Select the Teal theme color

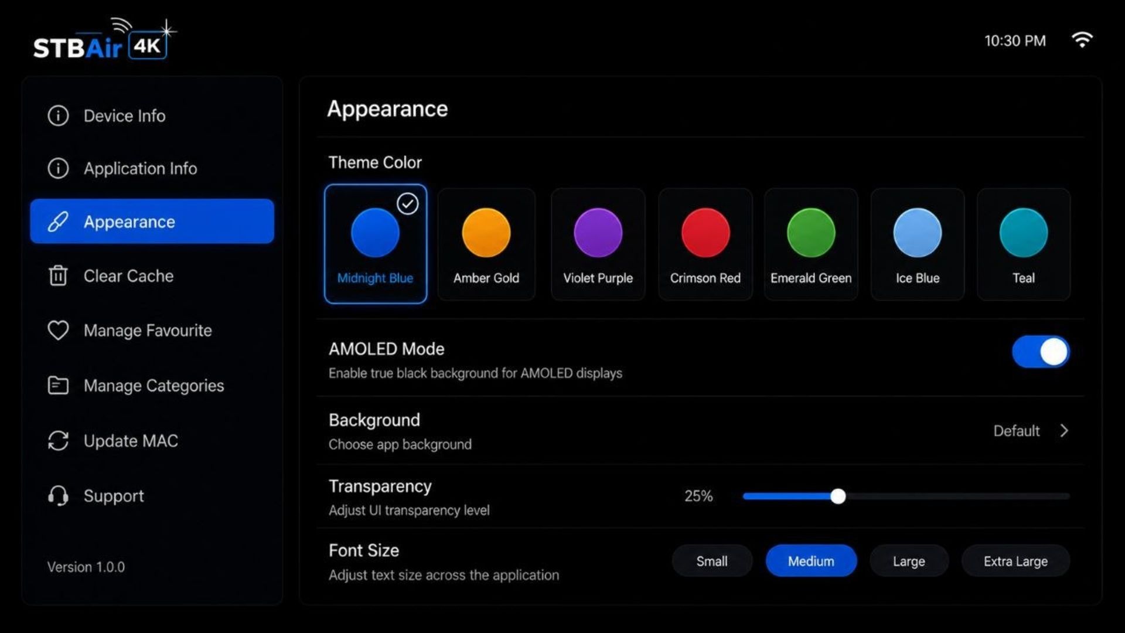coord(1024,244)
